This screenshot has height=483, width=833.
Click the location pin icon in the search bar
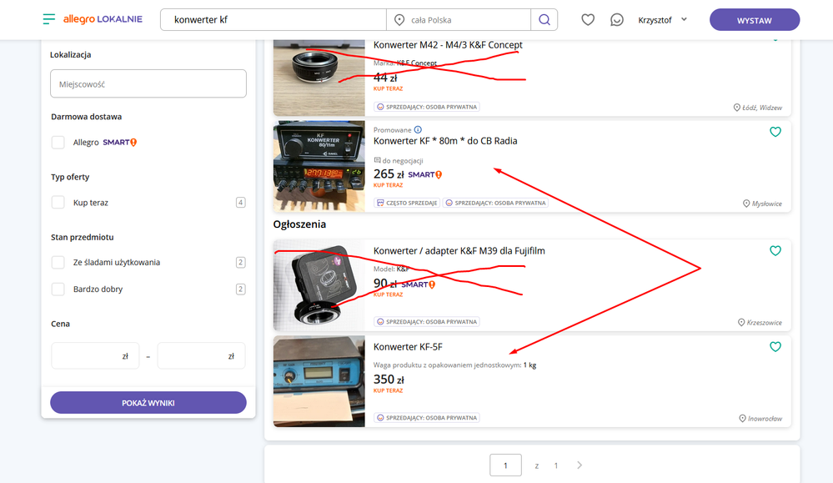[401, 18]
